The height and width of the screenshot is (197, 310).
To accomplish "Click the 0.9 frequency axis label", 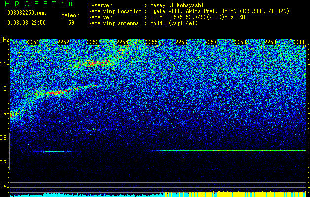I will pos(4,113).
